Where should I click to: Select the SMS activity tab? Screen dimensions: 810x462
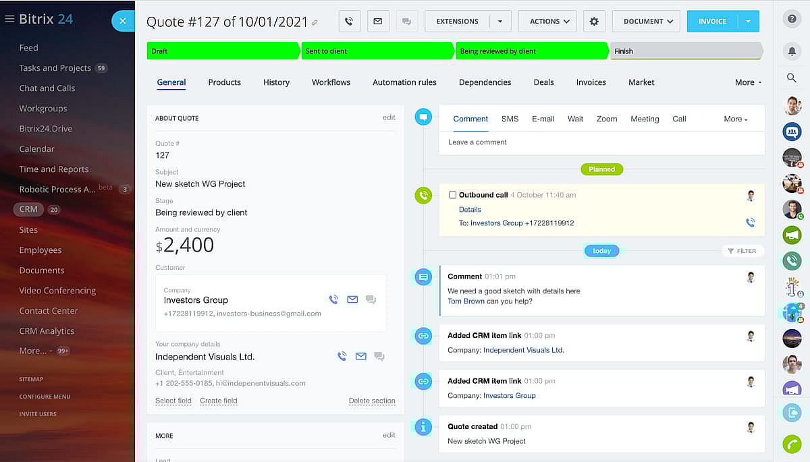tap(510, 119)
